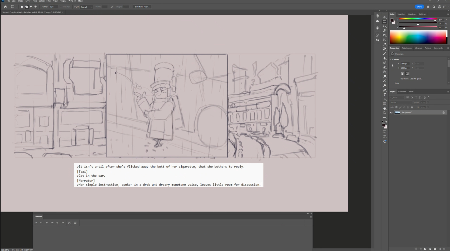Screen dimensions: 450x251
Task: Select the Lasso tool
Action: (384, 26)
